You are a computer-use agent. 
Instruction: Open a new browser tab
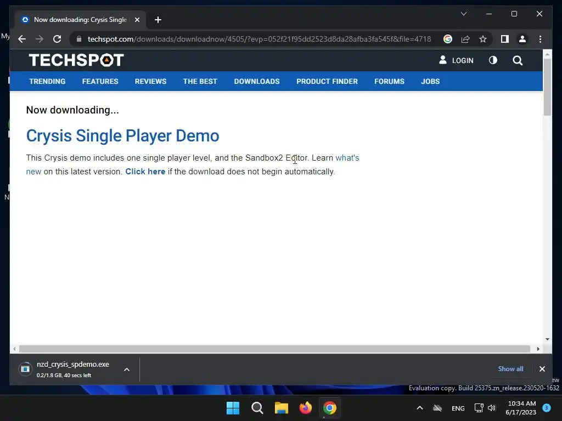(158, 20)
